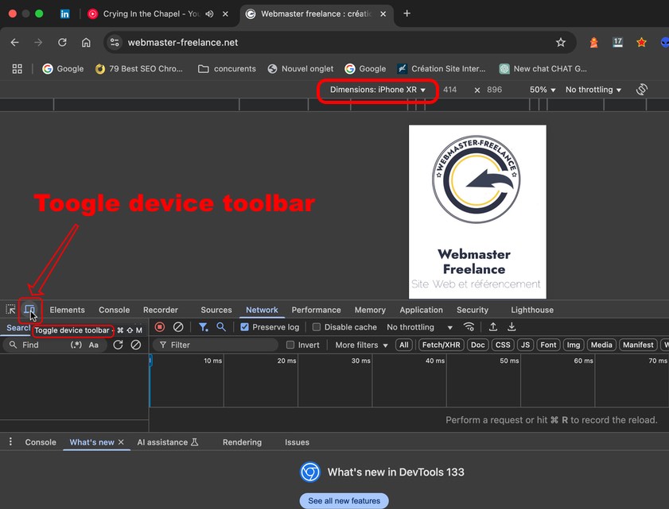Enable the Invert filter checkbox
This screenshot has height=509, width=669.
click(x=292, y=345)
